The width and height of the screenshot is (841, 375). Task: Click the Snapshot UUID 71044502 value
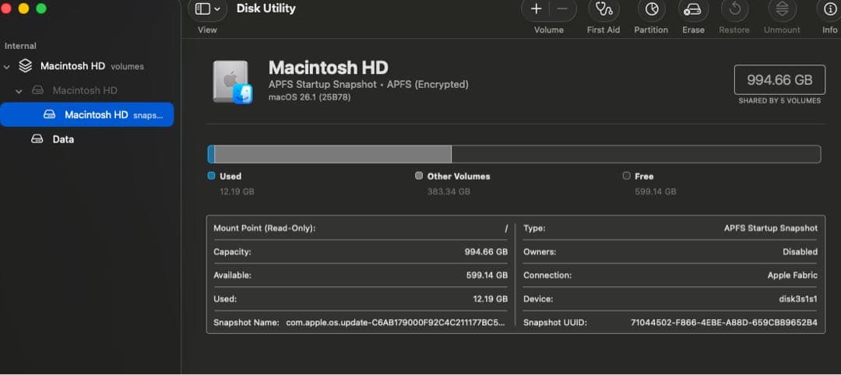[724, 323]
